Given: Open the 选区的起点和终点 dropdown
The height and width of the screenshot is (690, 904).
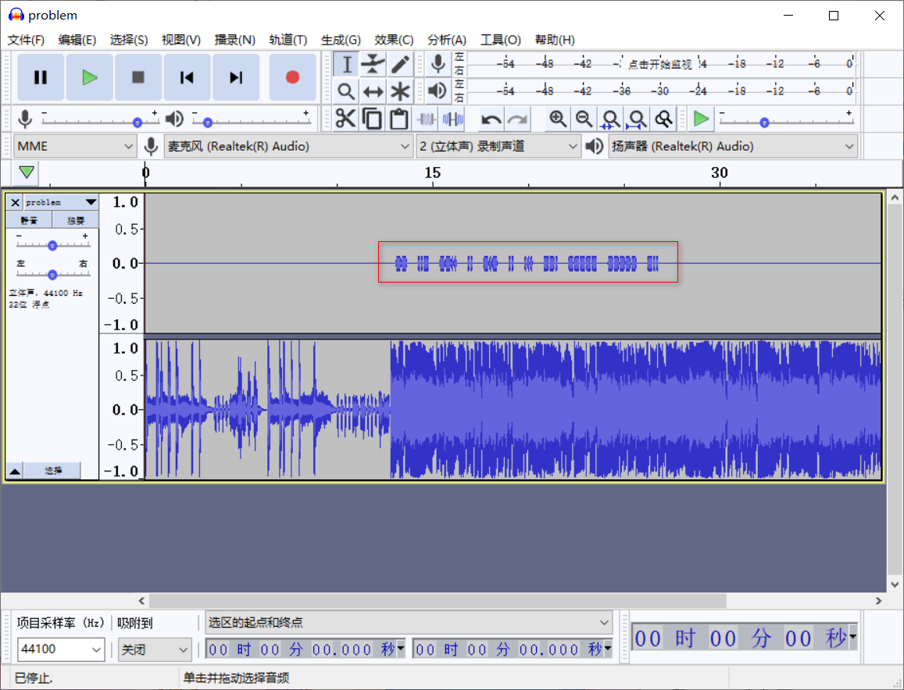Looking at the screenshot, I should click(409, 623).
